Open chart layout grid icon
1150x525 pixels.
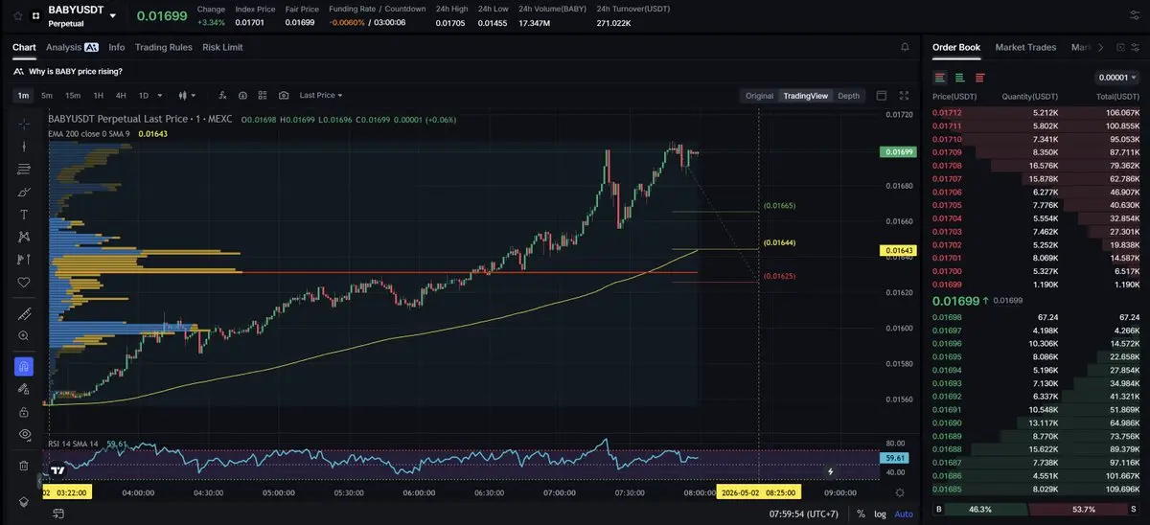coord(263,95)
